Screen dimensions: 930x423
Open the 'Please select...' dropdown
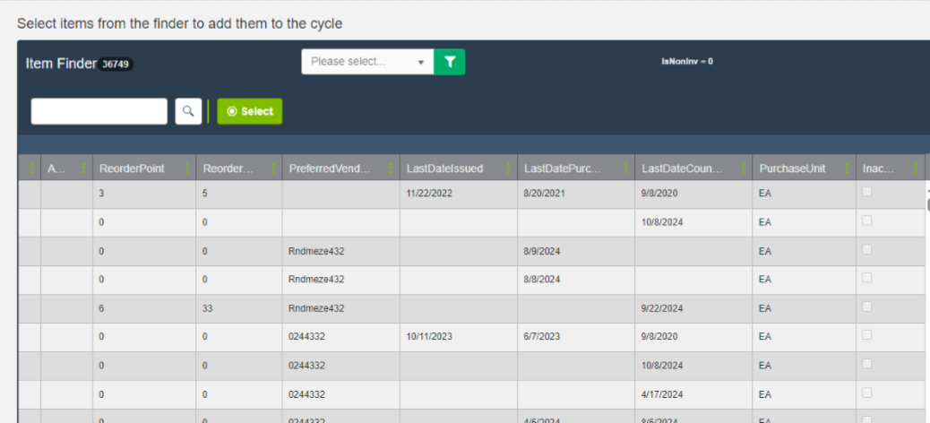[x=367, y=62]
